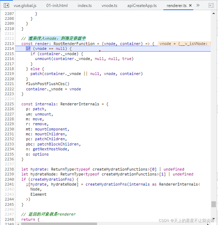Click 'createHydrationFns' condition on line 2240
This screenshot has width=218, height=225.
coord(51,179)
